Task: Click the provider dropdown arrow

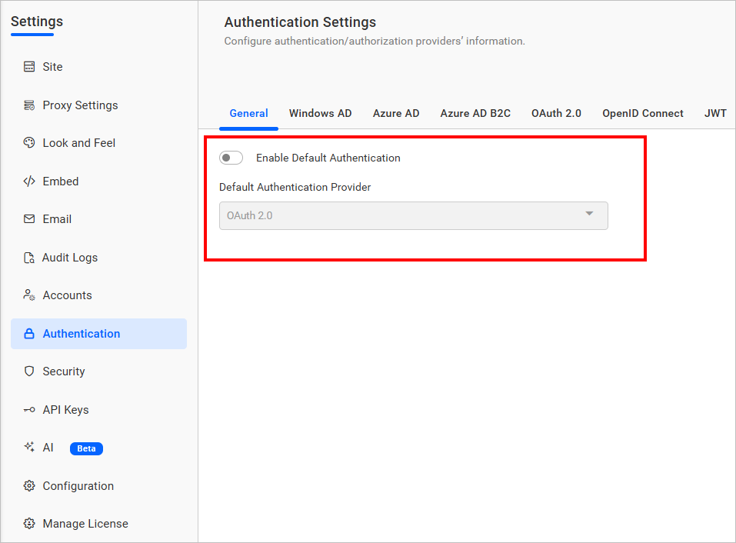Action: point(589,215)
